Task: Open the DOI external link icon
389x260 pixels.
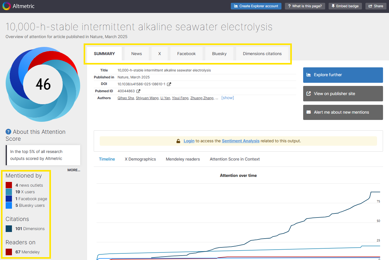Action: tap(169, 84)
